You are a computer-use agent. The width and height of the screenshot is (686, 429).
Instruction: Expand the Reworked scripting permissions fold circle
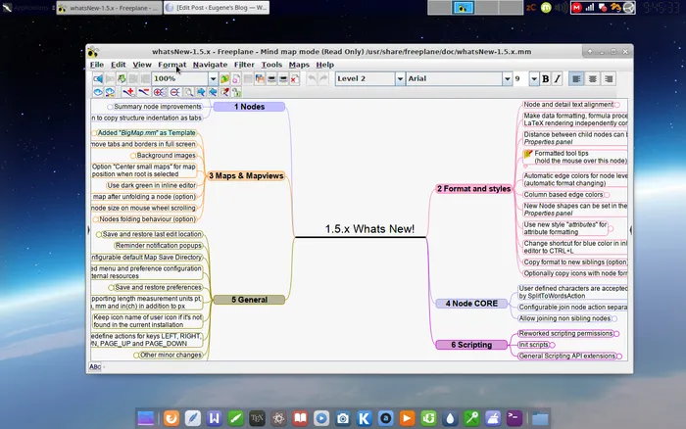[616, 334]
